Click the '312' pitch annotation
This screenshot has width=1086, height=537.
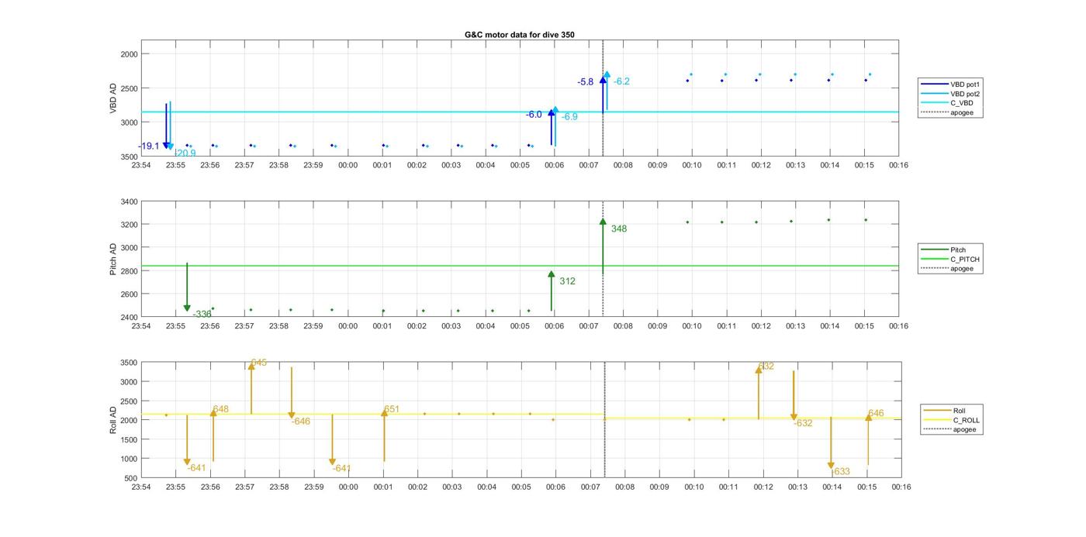[567, 282]
